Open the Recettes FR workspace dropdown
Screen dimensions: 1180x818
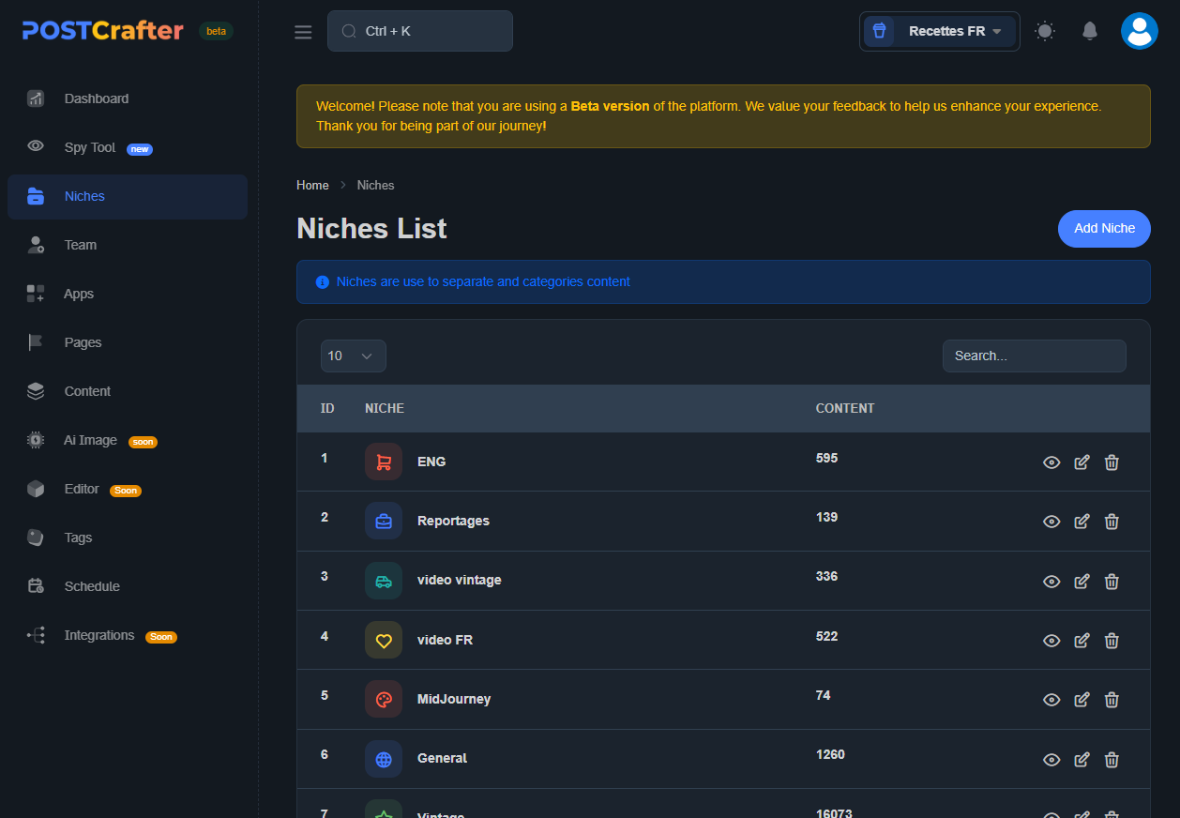point(940,31)
